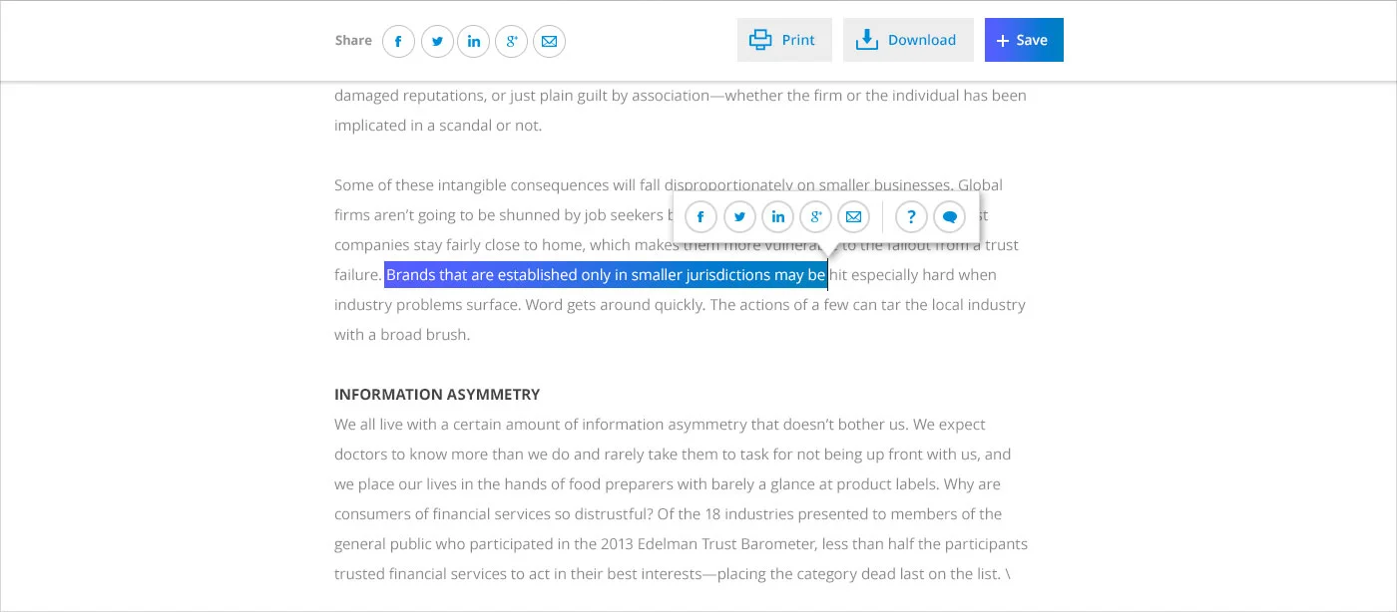1397x612 pixels.
Task: Click the question mark icon in the popup
Action: point(911,217)
